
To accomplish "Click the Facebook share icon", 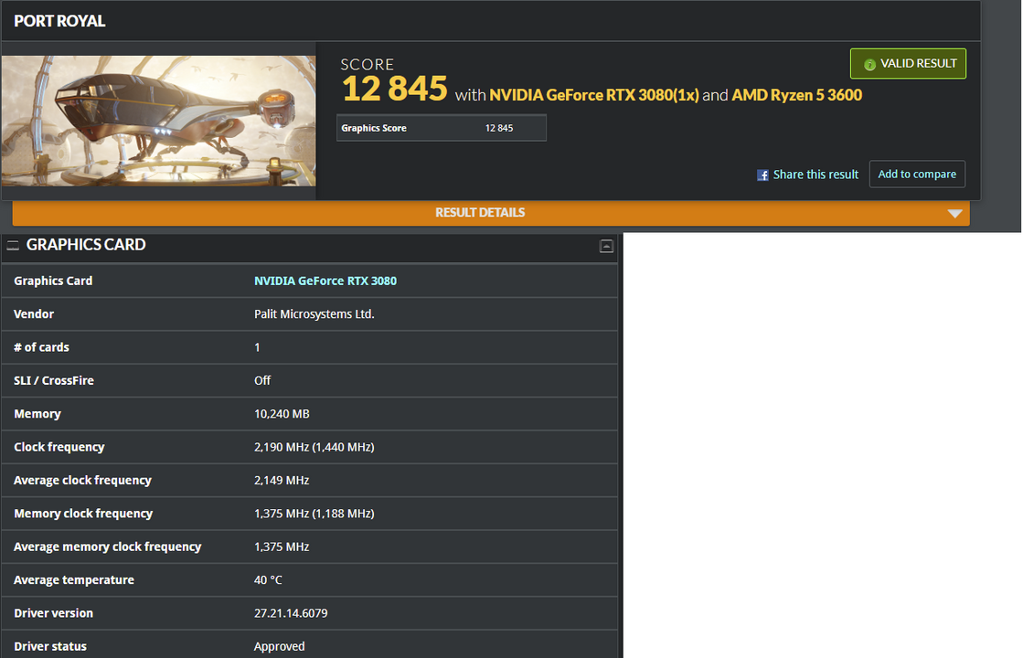I will coord(762,175).
